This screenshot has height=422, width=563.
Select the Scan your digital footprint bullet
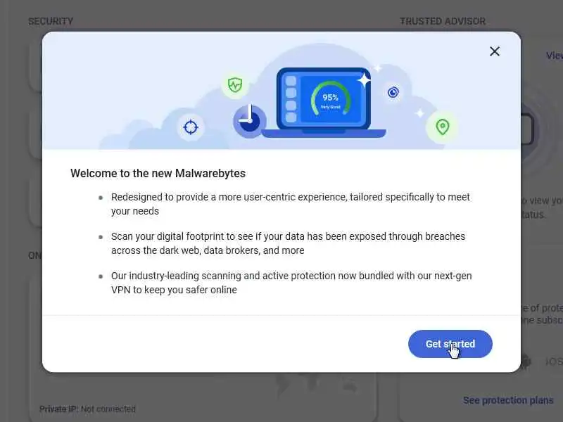click(288, 243)
